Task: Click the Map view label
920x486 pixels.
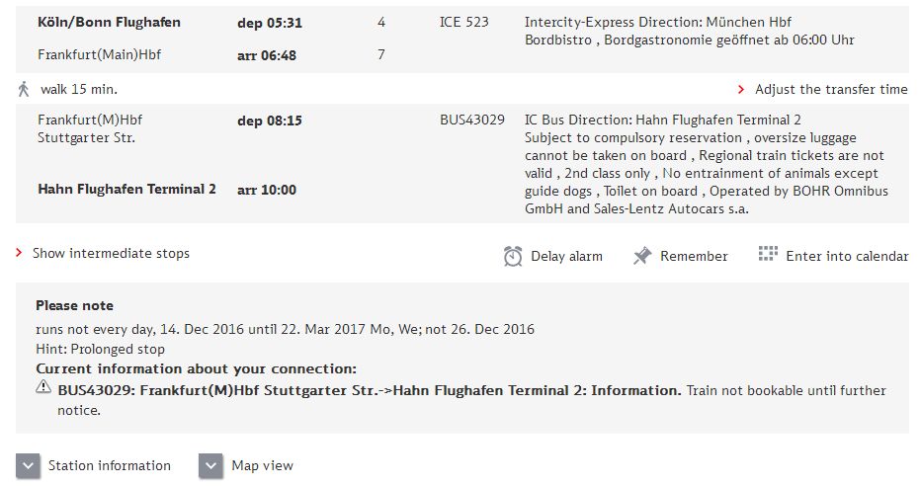Action: point(262,465)
